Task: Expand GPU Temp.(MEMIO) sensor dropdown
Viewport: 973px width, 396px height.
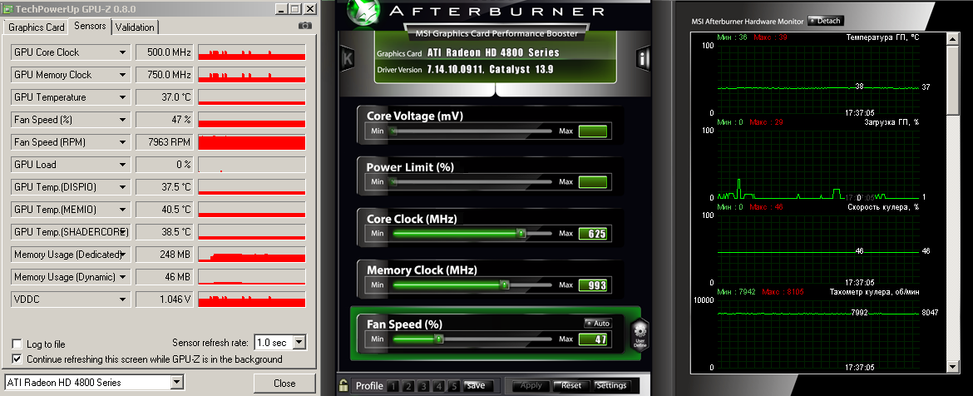Action: [123, 210]
